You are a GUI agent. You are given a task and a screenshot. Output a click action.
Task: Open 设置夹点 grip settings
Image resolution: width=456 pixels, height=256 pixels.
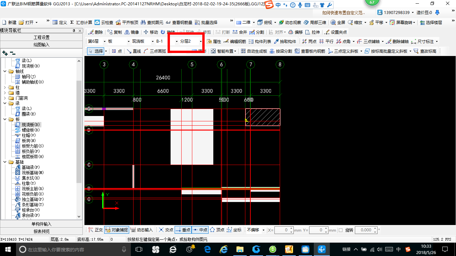click(x=336, y=32)
